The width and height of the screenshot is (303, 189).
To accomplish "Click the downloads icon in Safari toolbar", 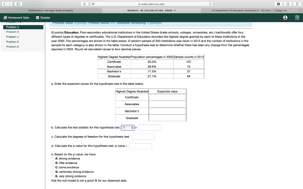I will 279,4.
